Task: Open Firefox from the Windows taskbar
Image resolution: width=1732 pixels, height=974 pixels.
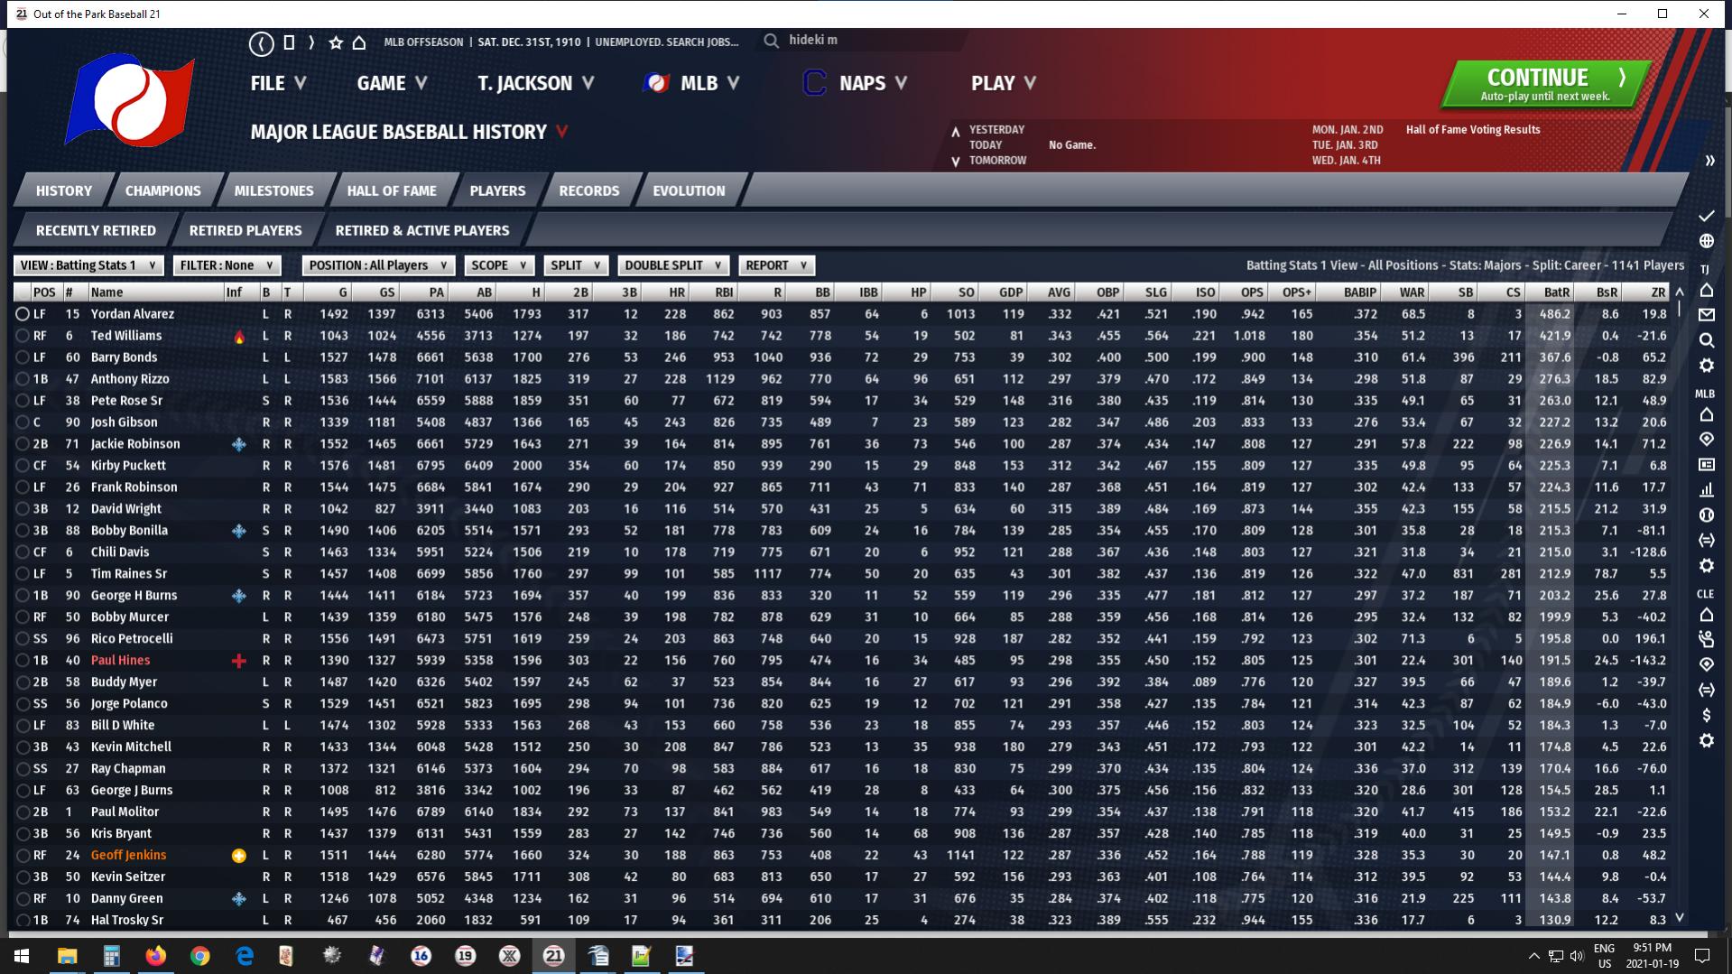Action: 156,956
